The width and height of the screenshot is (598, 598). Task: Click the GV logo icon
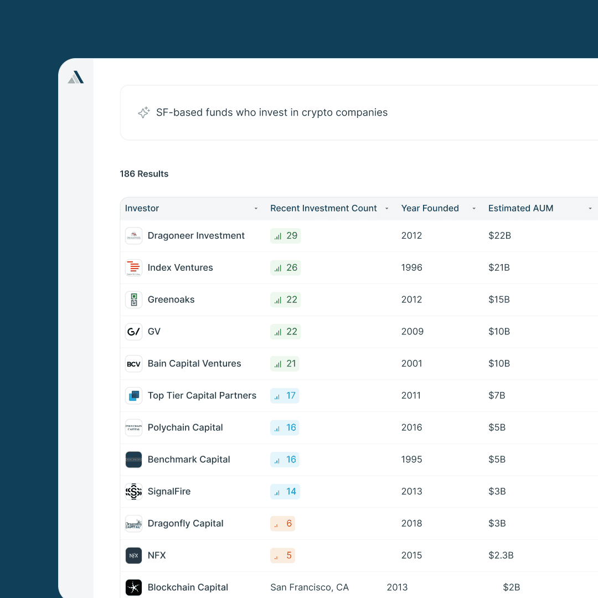(134, 332)
